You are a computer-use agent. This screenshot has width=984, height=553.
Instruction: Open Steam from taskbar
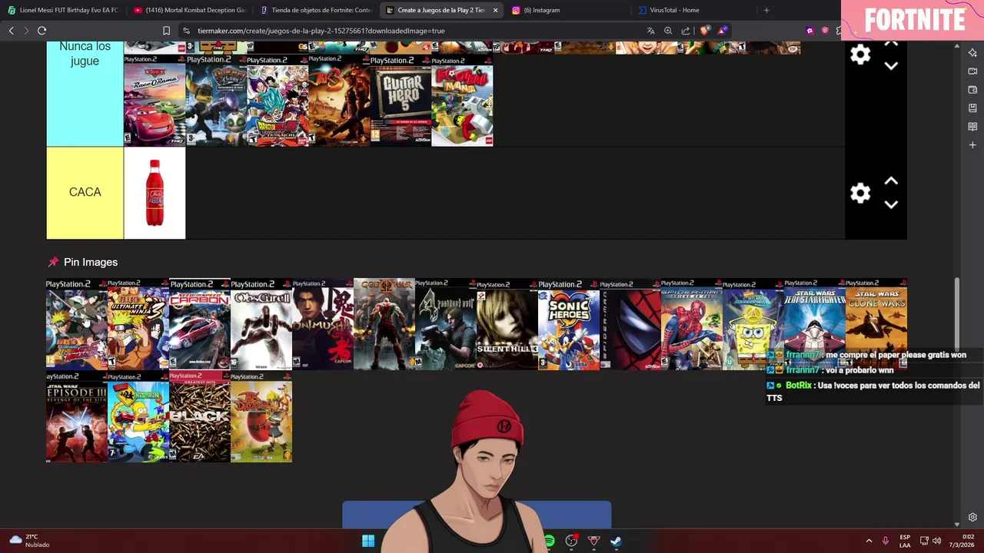[x=616, y=541]
